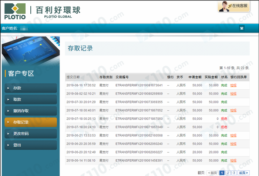View receipt for the 2019-06-21 13:53:53 transaction
This screenshot has width=259, height=176.
[x=233, y=136]
